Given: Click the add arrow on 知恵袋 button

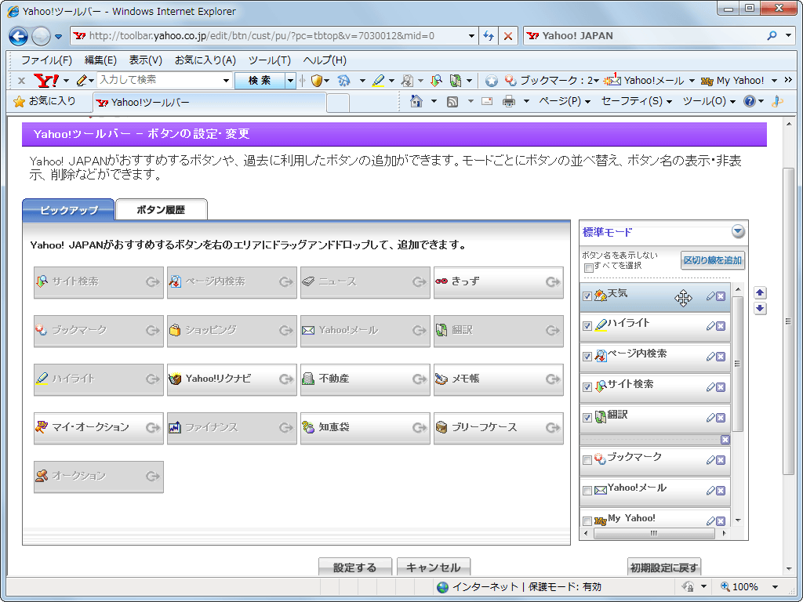Looking at the screenshot, I should (420, 427).
